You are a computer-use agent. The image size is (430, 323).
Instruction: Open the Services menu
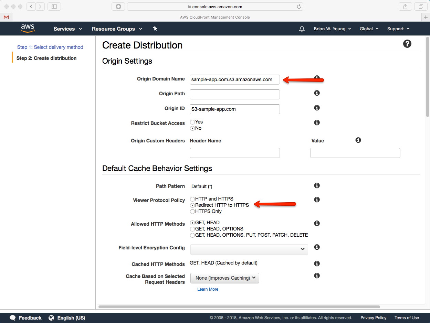coord(68,29)
